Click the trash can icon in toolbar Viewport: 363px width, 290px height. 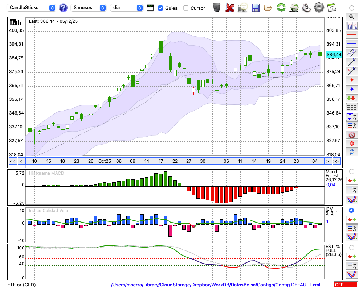[x=217, y=7]
